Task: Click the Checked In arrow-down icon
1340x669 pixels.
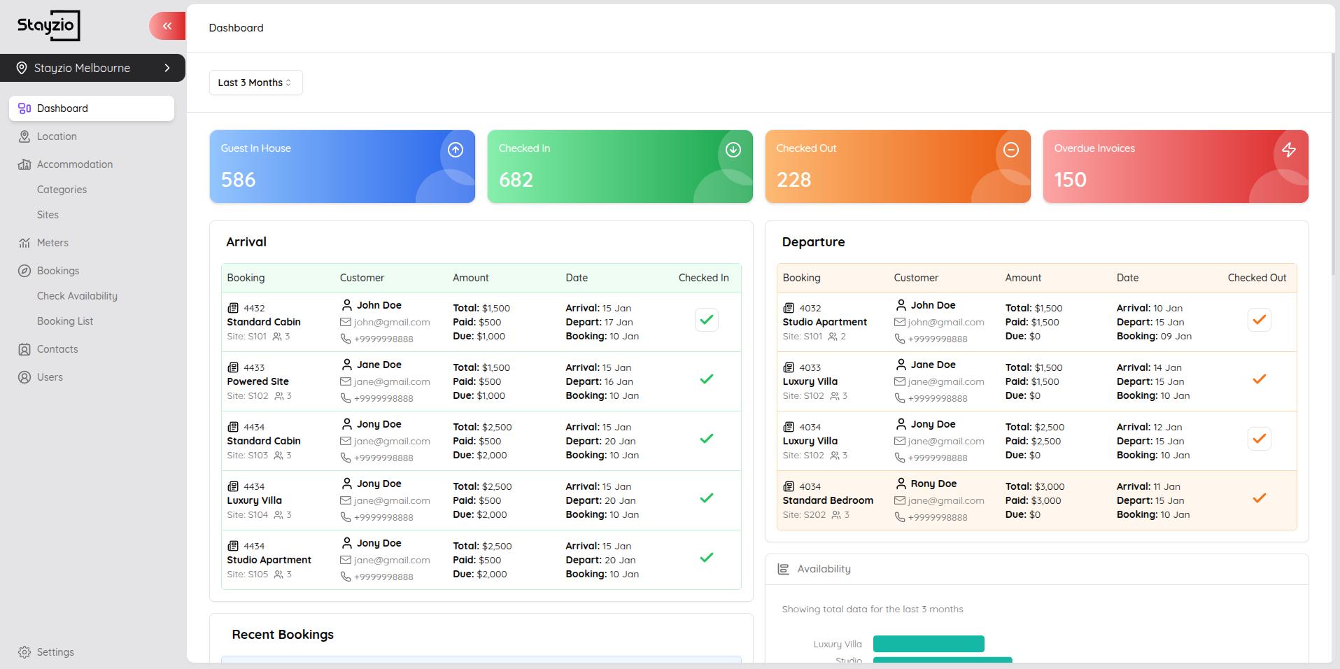Action: click(x=733, y=150)
